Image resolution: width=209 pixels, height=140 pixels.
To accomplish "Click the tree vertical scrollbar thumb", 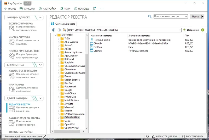I will point(87,76).
